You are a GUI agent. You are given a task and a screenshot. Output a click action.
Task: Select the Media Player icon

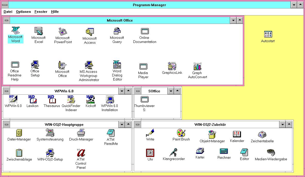coord(143,66)
